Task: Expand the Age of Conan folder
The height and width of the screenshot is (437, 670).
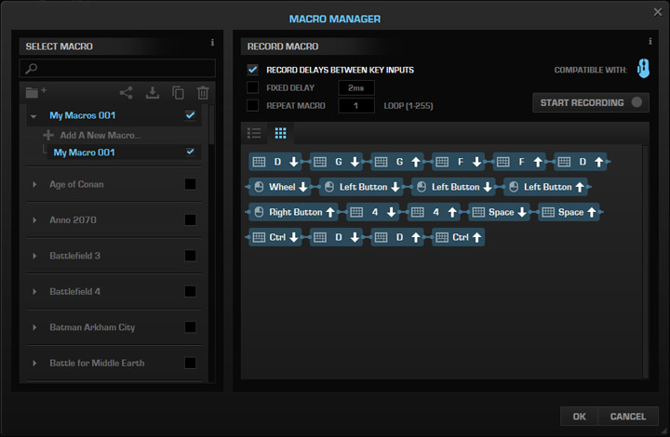Action: click(x=34, y=184)
